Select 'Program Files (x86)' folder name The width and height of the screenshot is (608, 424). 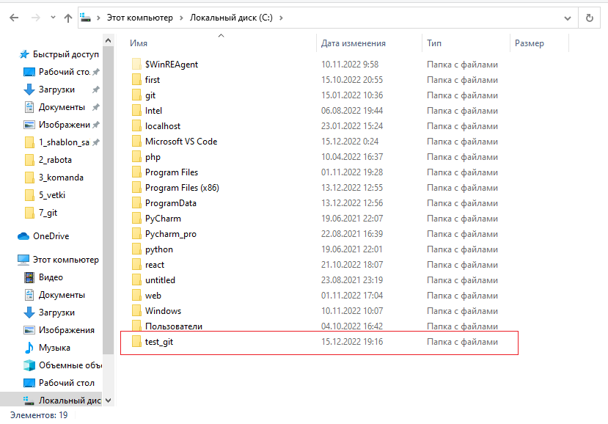182,188
